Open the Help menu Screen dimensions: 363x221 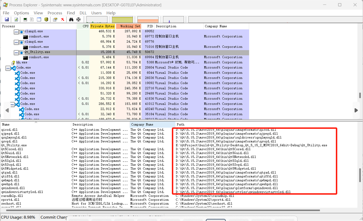[x=111, y=13]
